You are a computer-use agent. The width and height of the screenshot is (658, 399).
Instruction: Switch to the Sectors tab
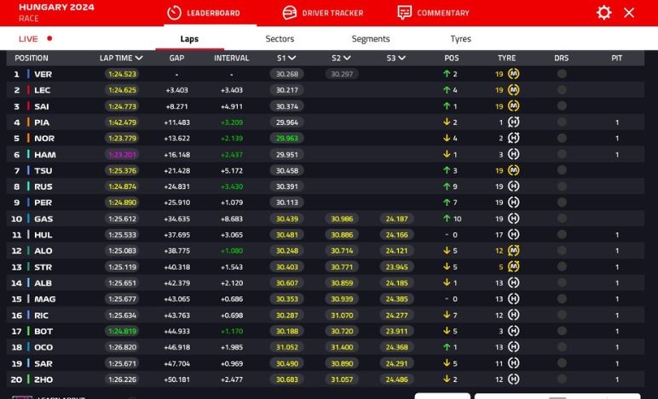[280, 39]
